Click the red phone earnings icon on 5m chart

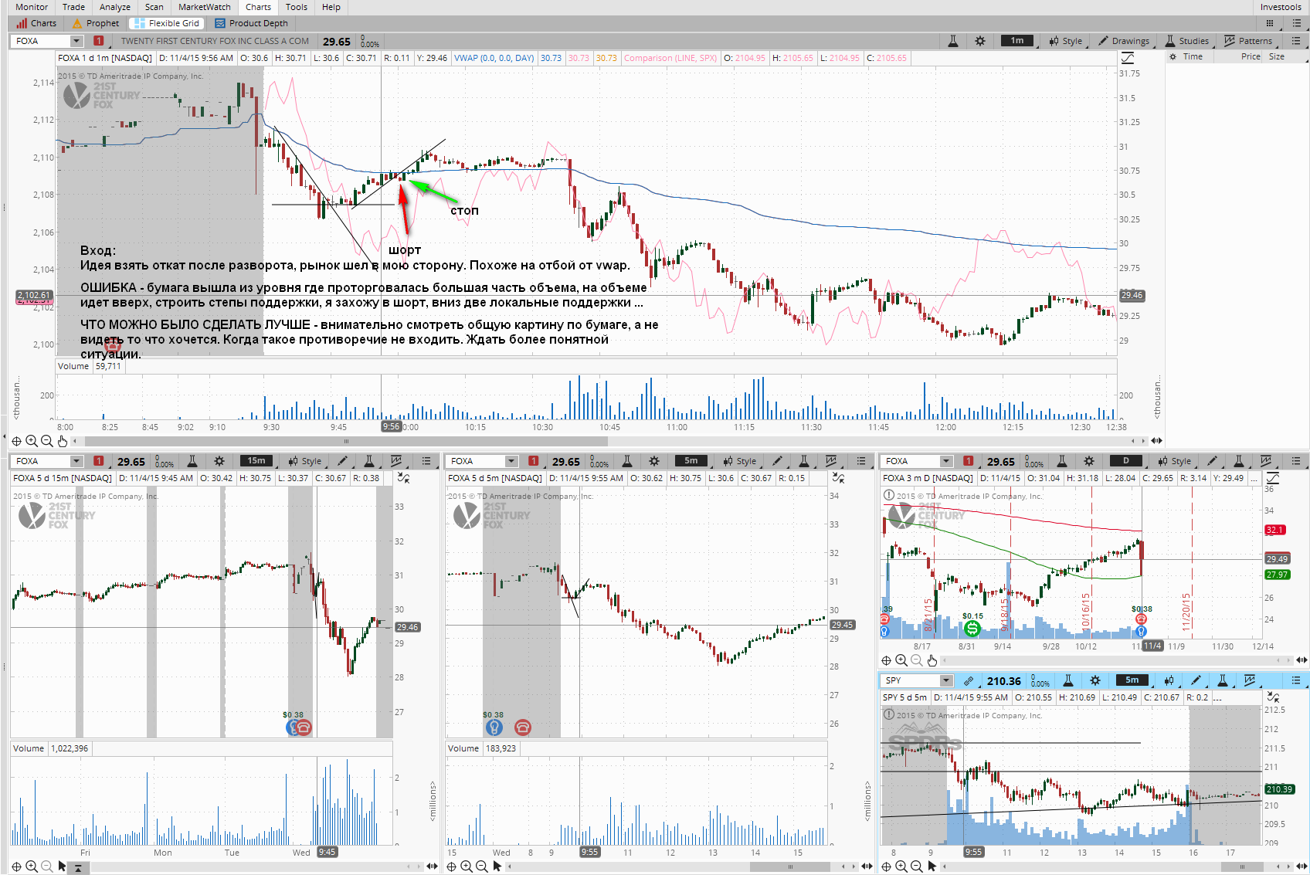(x=523, y=727)
